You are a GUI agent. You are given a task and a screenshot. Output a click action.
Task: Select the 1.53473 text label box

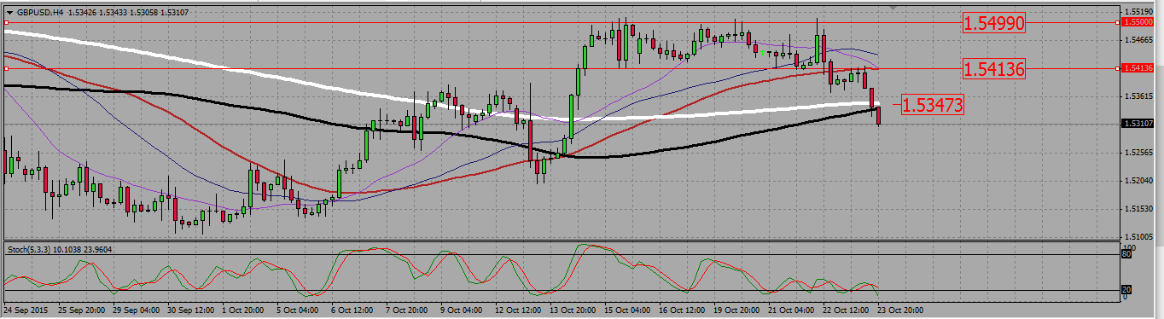[x=933, y=105]
